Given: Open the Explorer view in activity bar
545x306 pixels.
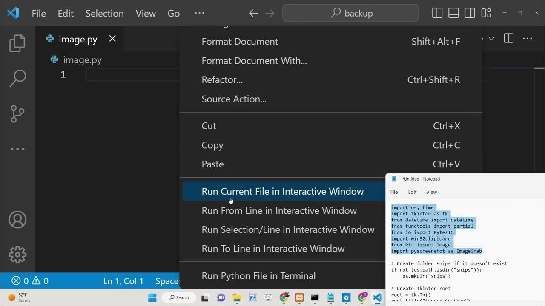Looking at the screenshot, I should coord(17,43).
